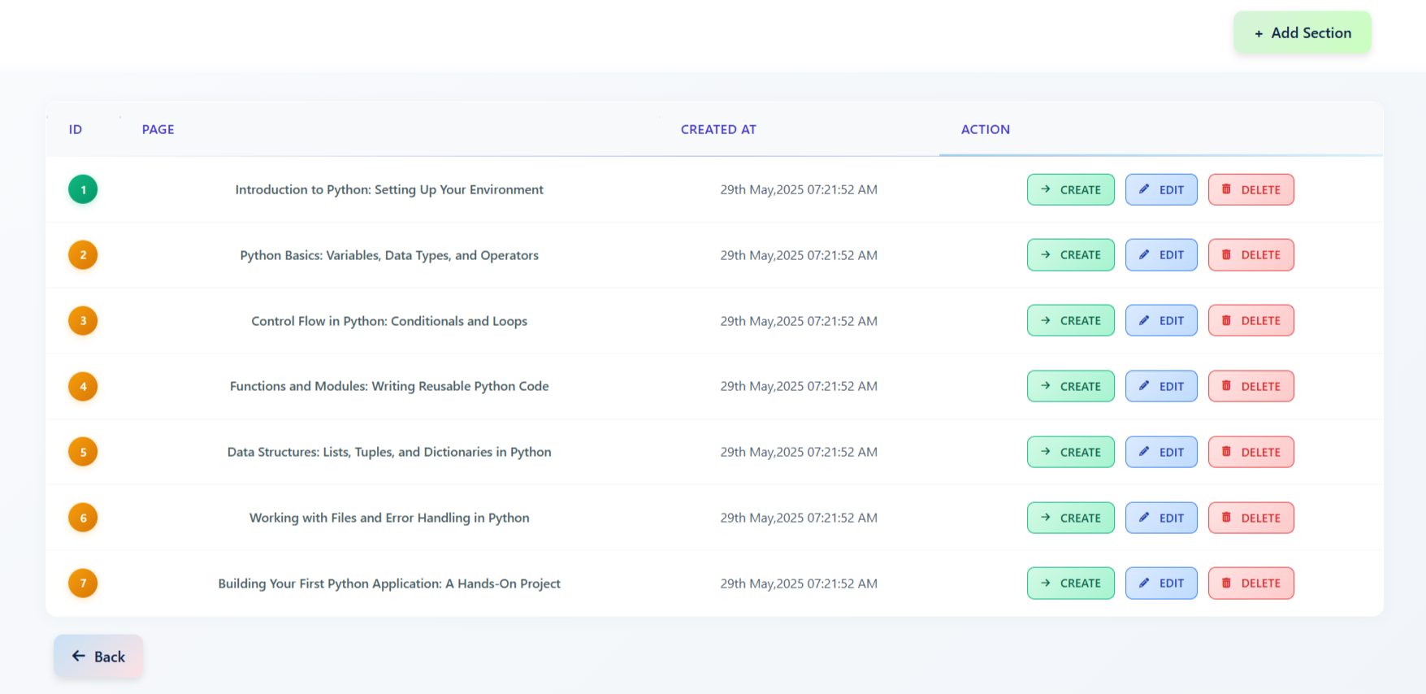This screenshot has width=1426, height=694.
Task: Click the created date in the Control Flow row
Action: (799, 321)
